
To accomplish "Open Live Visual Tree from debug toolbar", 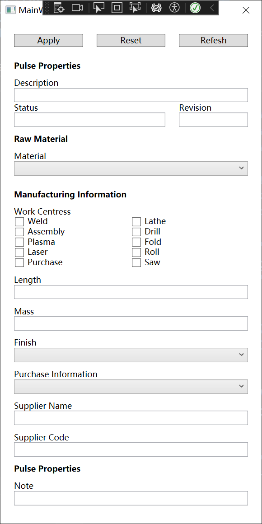I will pyautogui.click(x=59, y=8).
